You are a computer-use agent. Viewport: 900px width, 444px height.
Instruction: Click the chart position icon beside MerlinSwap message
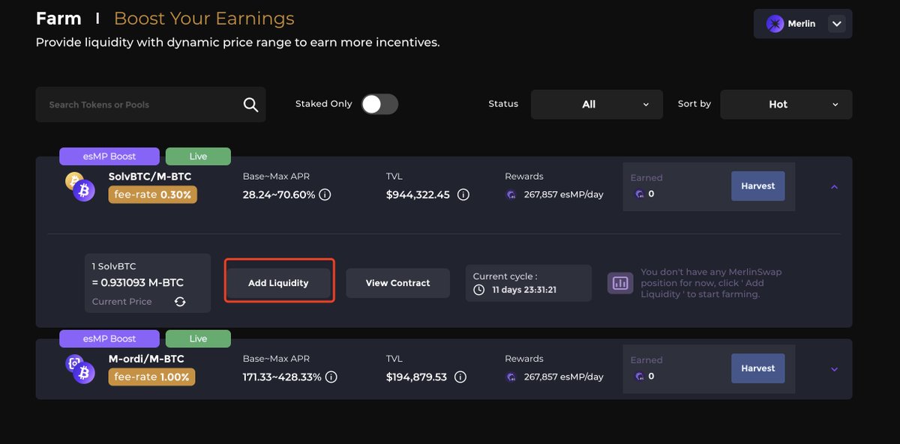point(620,283)
